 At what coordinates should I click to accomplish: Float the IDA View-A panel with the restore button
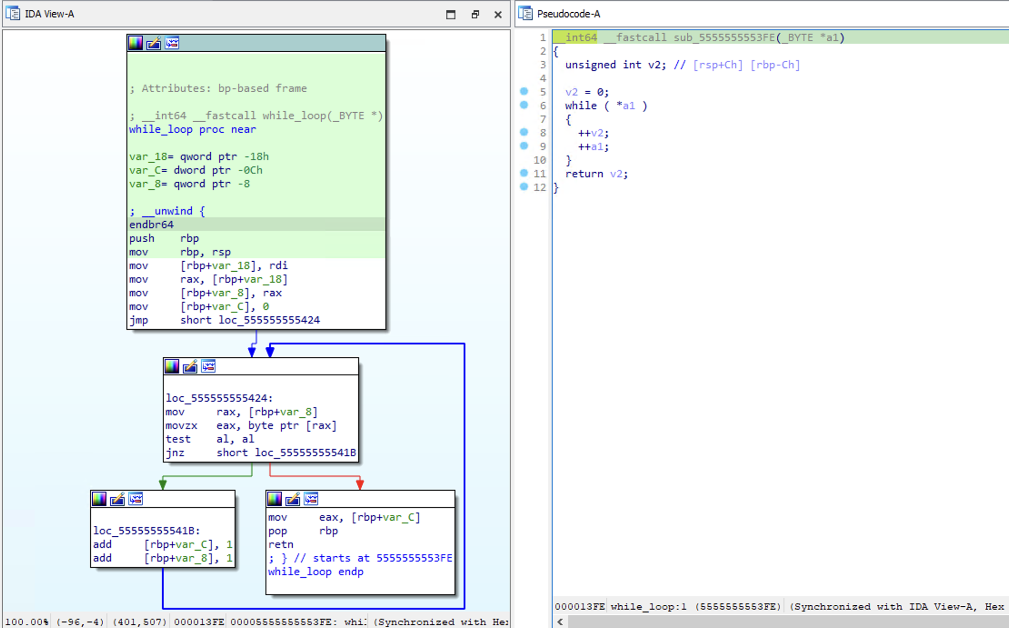tap(475, 15)
